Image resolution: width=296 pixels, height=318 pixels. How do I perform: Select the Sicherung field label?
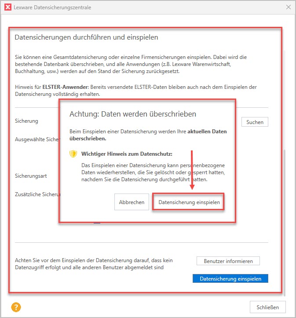pos(26,121)
